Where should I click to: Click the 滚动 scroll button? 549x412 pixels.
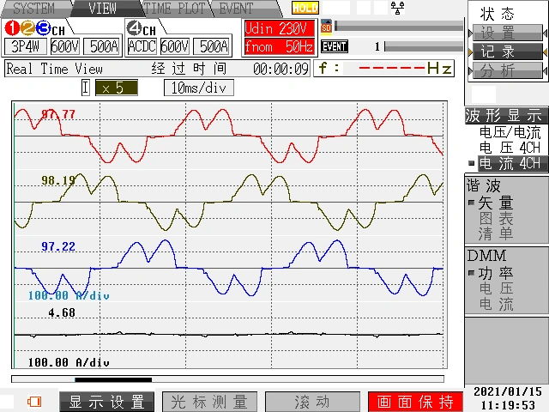click(312, 402)
